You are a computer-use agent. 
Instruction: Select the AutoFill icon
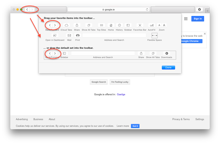152,25
